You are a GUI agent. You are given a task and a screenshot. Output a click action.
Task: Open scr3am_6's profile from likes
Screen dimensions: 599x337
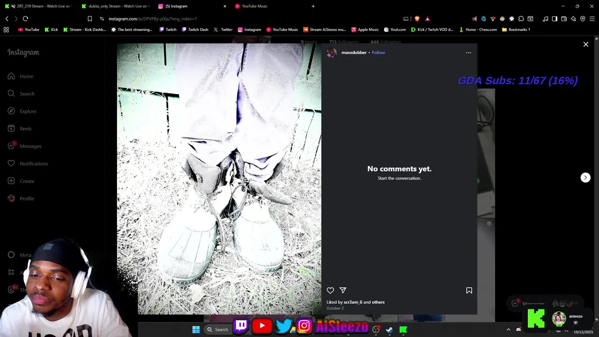pos(353,302)
